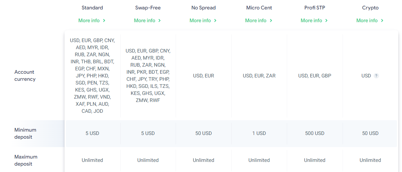Click the chevron arrow beside Crypto More info

382,21
